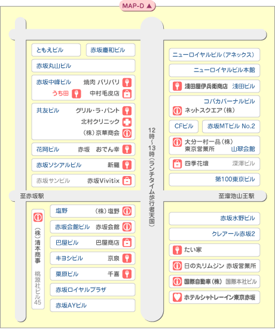Click info icon next to 赤坂会館

click(x=127, y=227)
